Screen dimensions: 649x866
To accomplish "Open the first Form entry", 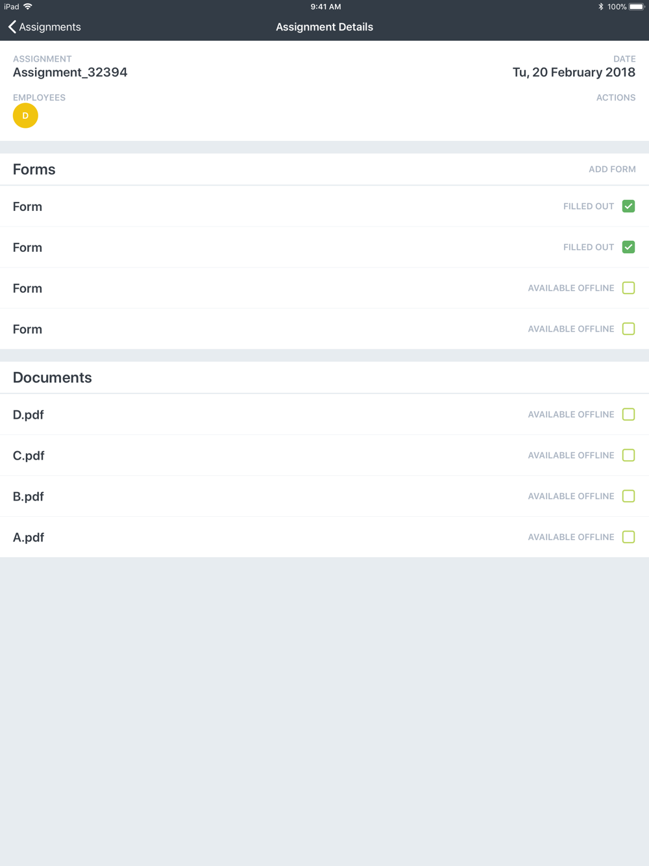I will click(324, 206).
